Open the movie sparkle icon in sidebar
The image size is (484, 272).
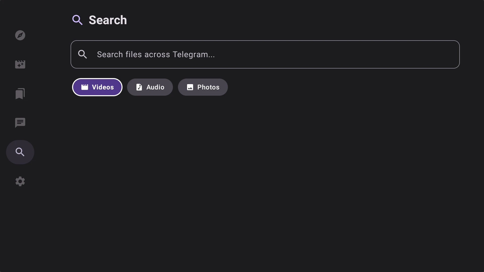(20, 64)
